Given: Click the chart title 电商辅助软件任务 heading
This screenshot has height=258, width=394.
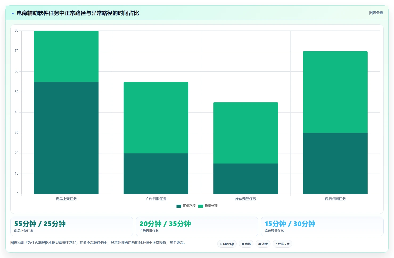Looking at the screenshot, I should (78, 13).
